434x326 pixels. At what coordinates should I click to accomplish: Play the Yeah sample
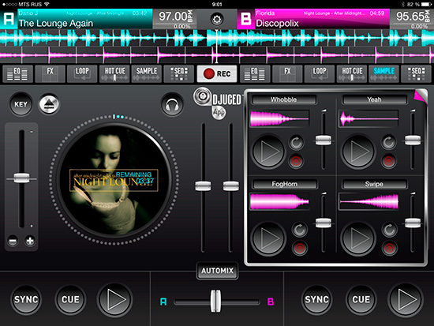(358, 152)
